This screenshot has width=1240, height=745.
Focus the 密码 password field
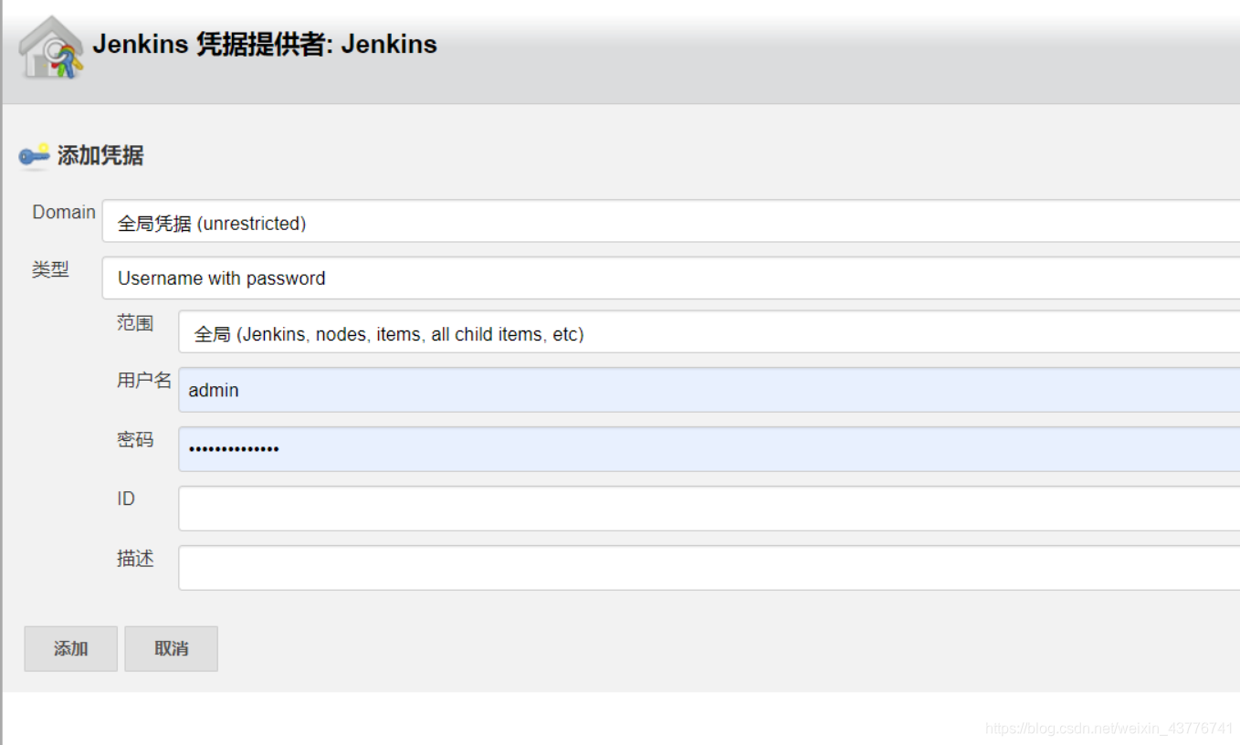coord(709,448)
